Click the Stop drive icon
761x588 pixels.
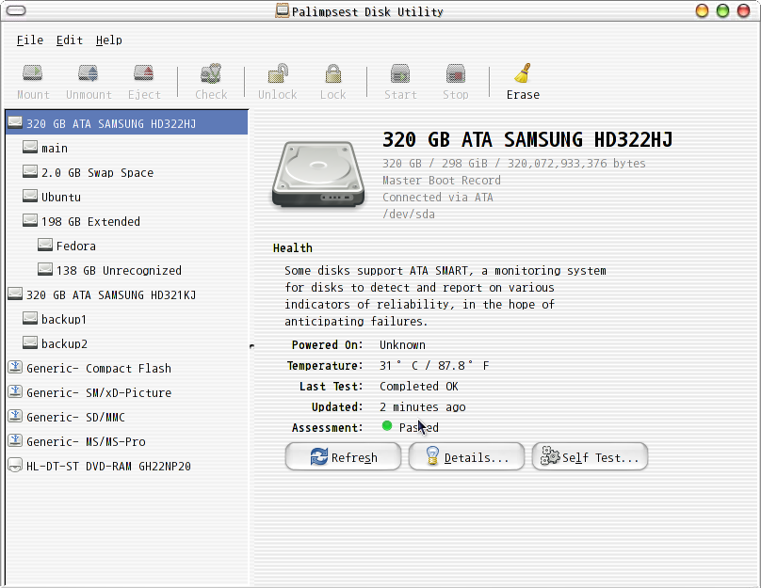coord(455,73)
